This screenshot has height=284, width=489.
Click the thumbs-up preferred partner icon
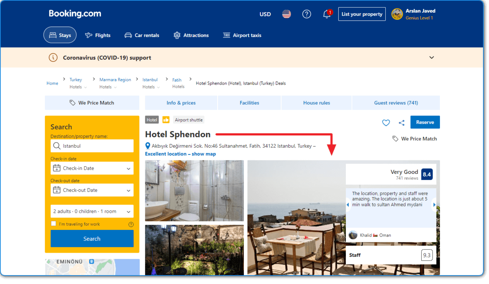166,120
